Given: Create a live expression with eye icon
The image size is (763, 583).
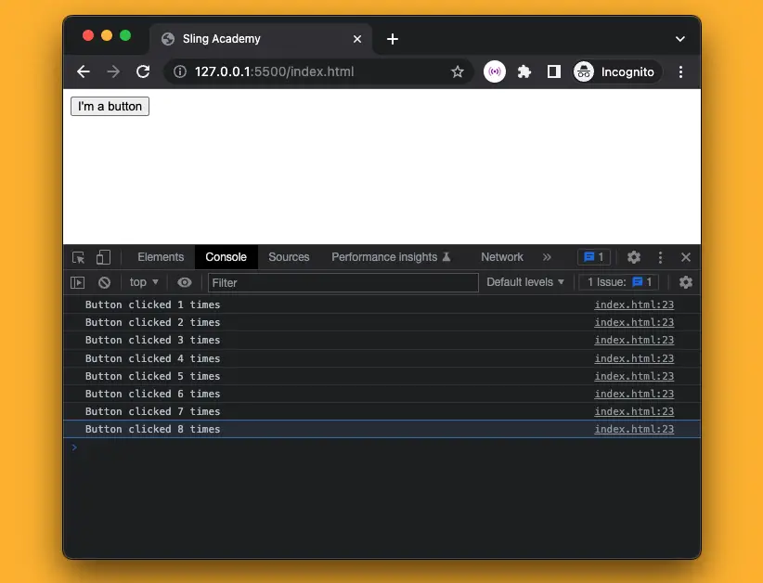Looking at the screenshot, I should [x=185, y=282].
